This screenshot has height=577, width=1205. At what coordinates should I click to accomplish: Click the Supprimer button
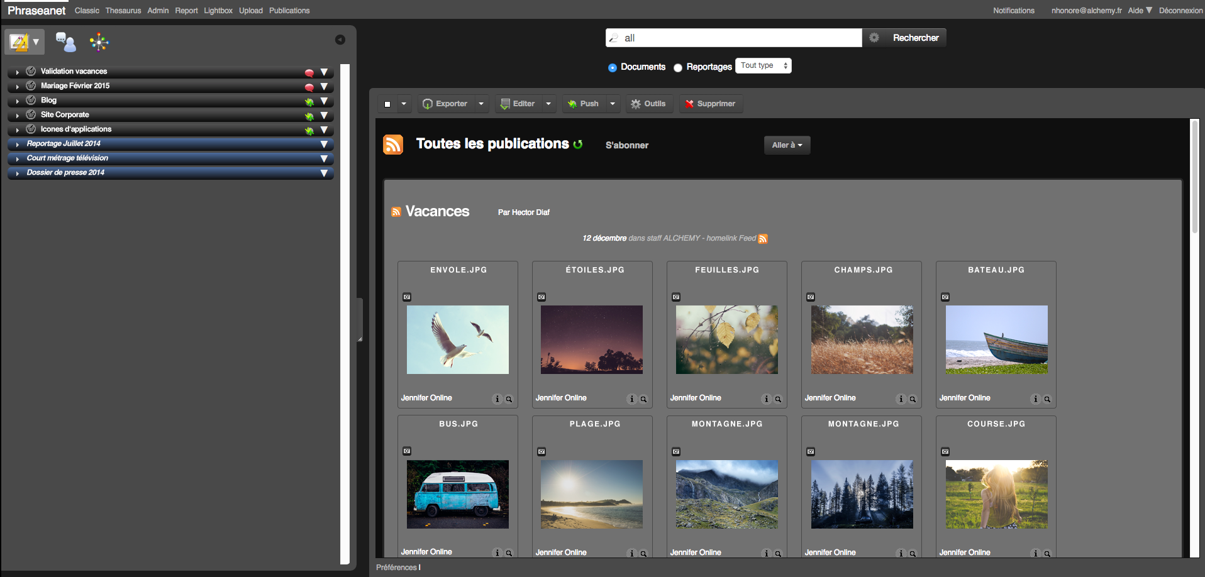(x=710, y=104)
